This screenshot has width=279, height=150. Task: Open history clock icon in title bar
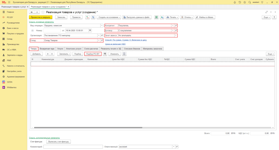tap(240, 2)
